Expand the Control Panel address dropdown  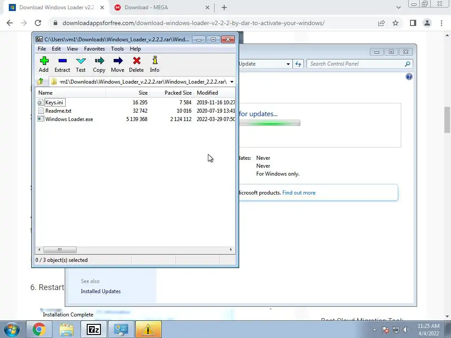point(288,64)
